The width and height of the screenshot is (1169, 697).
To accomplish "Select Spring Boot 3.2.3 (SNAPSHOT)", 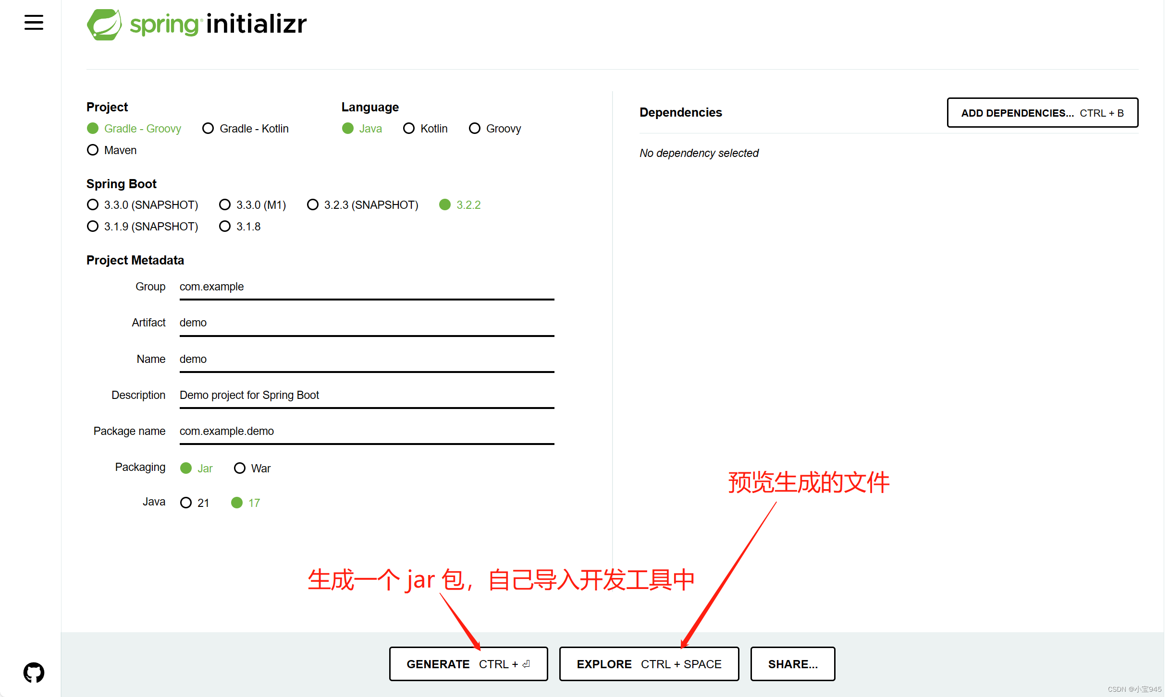I will 362,205.
